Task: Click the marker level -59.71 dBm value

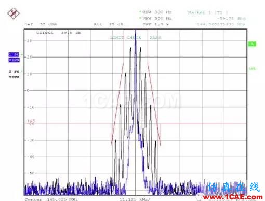Action: [231, 18]
